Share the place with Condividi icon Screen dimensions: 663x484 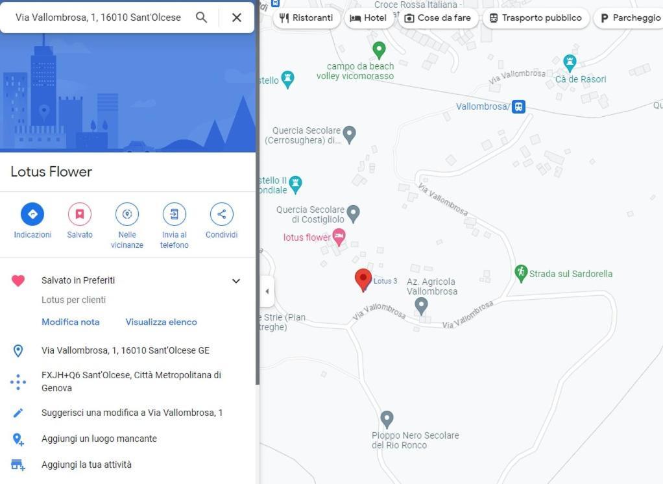coord(222,214)
